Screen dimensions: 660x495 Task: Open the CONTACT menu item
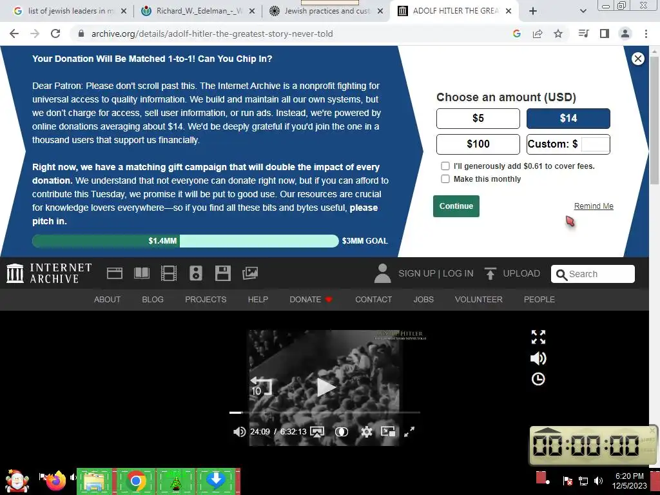(373, 299)
